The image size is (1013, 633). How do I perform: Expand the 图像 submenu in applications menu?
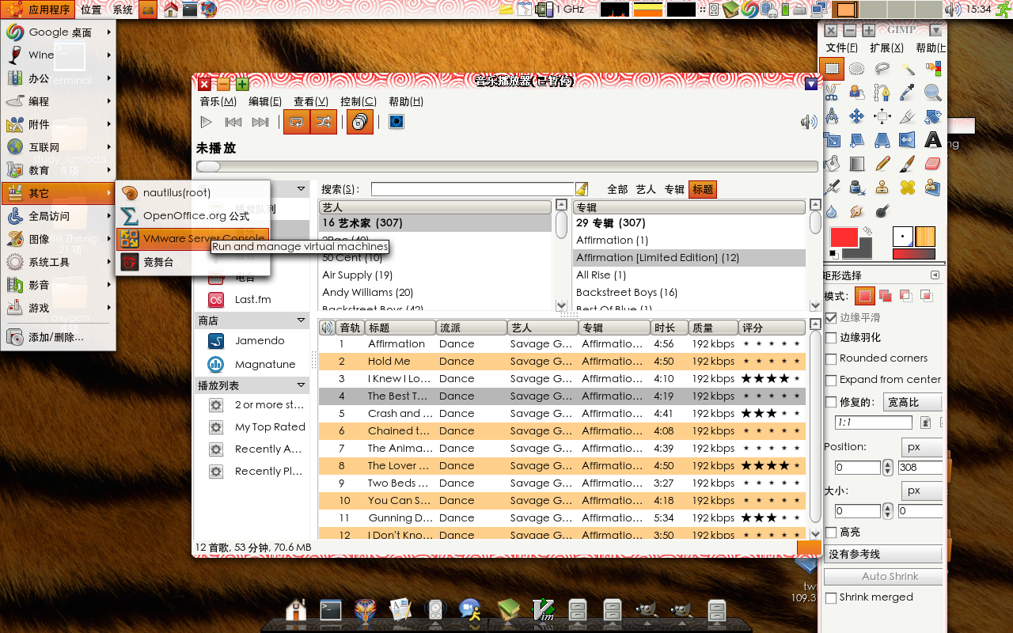(59, 239)
